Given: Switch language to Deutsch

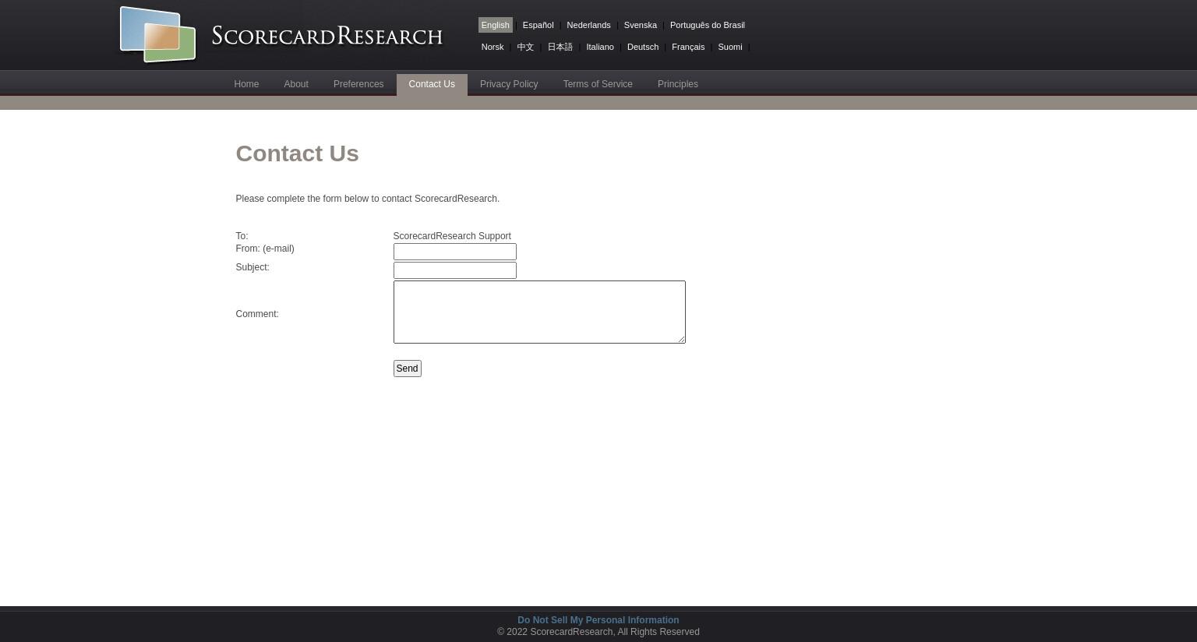Looking at the screenshot, I should 643,47.
